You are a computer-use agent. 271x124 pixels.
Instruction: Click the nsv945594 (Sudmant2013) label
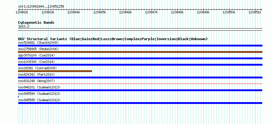click(39, 94)
